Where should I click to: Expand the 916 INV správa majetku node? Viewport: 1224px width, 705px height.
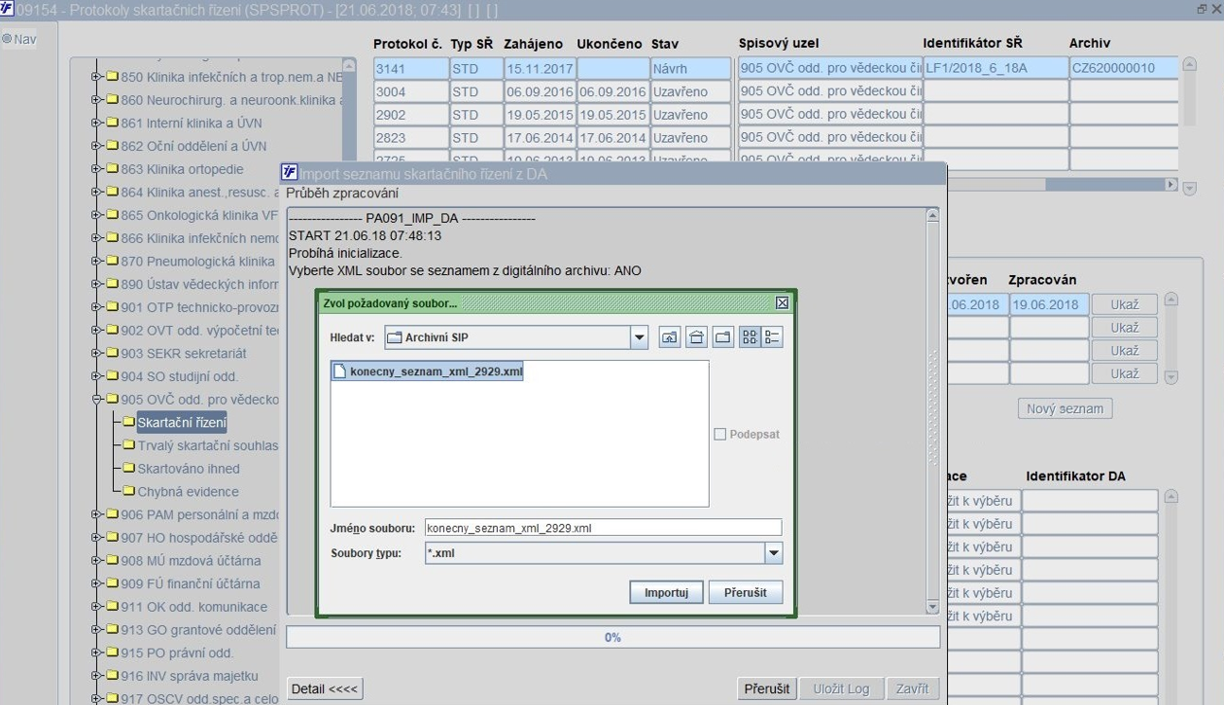[96, 677]
